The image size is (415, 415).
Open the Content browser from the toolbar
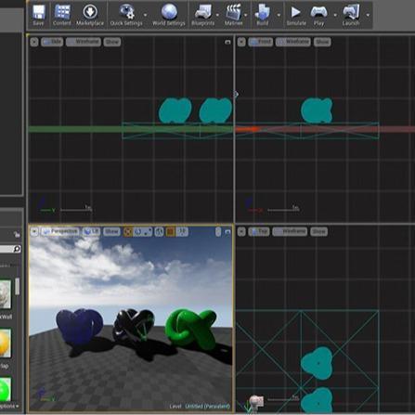(x=62, y=15)
